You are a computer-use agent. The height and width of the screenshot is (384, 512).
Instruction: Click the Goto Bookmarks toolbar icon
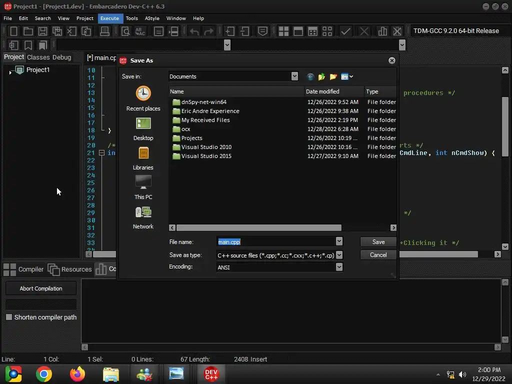coord(43,45)
